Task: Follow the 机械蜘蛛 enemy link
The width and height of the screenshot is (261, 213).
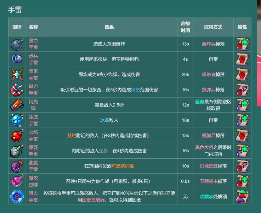Action: coord(209,166)
